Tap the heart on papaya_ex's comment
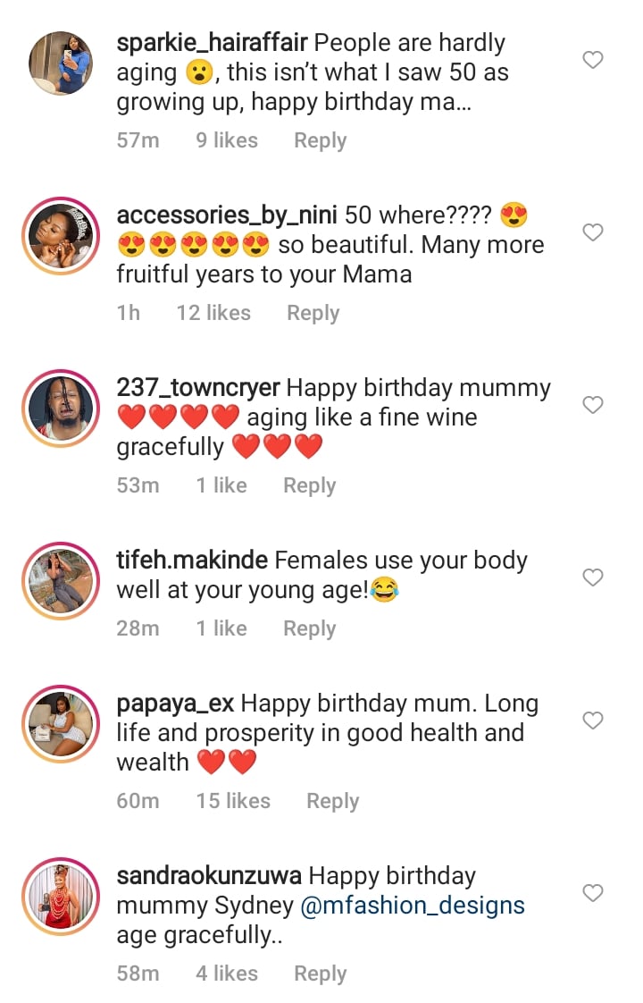Viewport: 643px width, 1003px height. (592, 720)
